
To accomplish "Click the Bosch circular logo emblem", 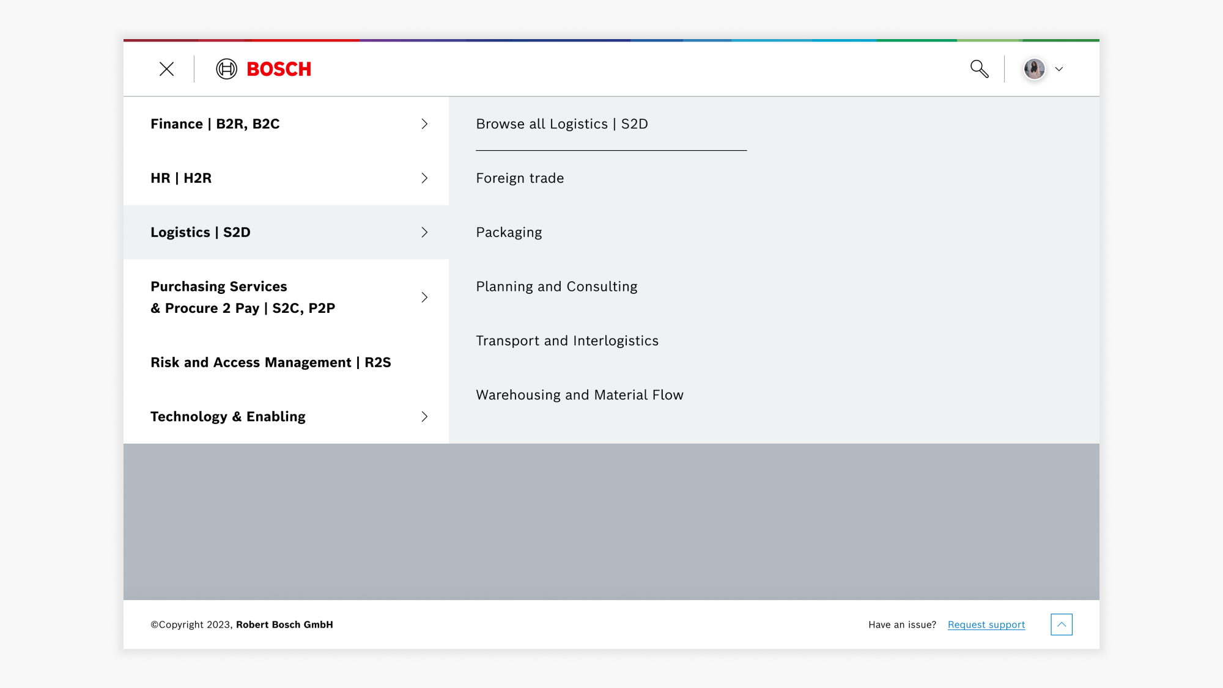I will coord(226,69).
